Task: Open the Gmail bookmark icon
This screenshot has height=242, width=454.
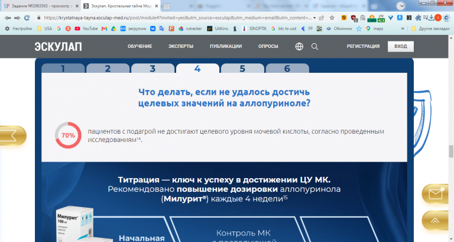Action: [104, 28]
